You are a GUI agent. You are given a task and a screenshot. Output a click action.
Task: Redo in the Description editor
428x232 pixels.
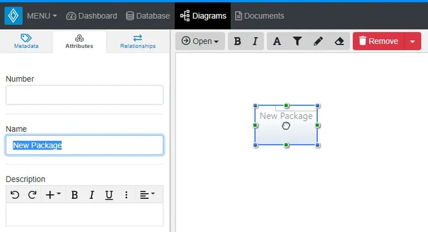[32, 194]
